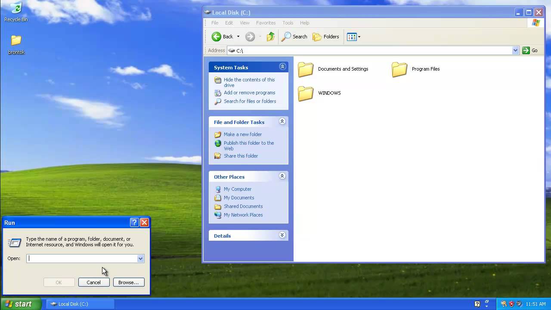Click the Go button next to address bar
The height and width of the screenshot is (310, 551).
coord(530,50)
